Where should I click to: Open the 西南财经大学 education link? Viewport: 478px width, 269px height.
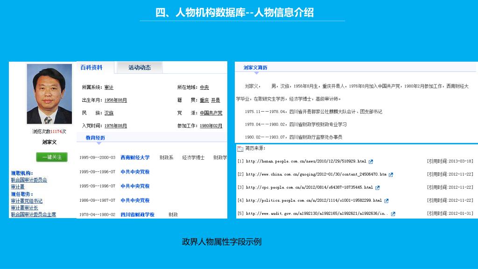coord(135,158)
